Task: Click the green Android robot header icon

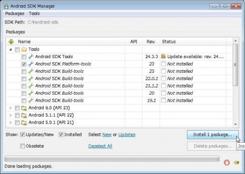Action: pyautogui.click(x=11, y=42)
